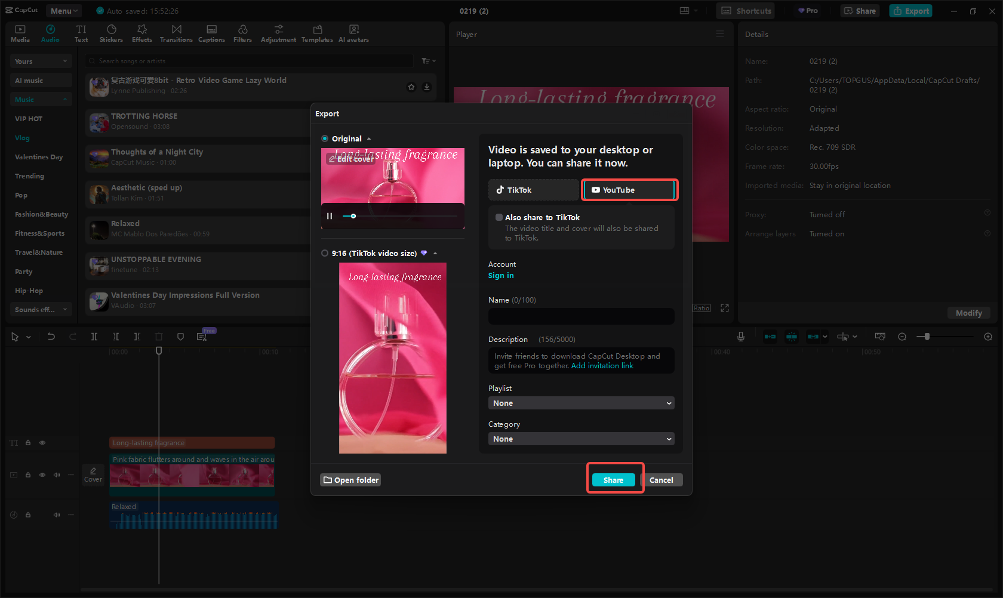Click the export preview progress slider
Screen dimensions: 1003x598
coord(400,216)
